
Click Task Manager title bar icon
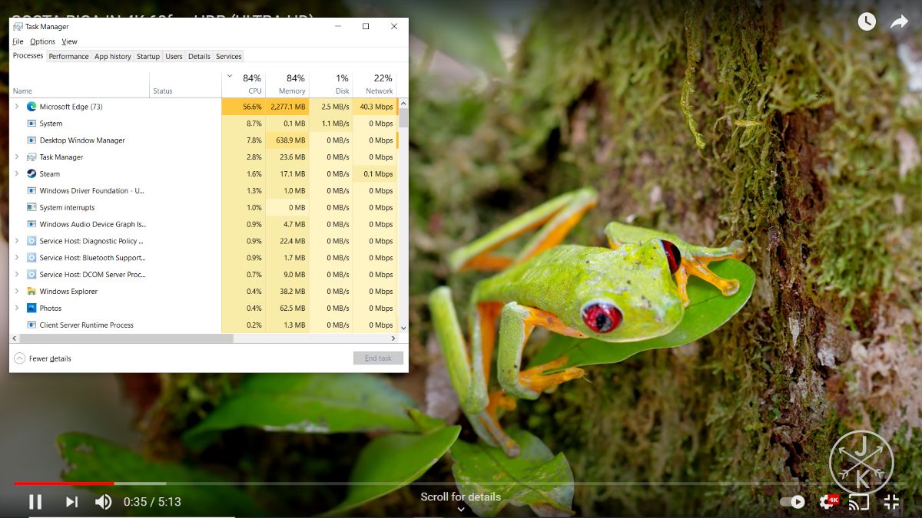[x=18, y=26]
